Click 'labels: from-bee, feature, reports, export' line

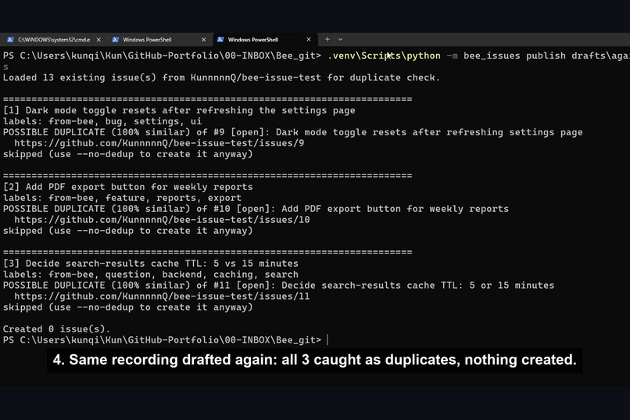122,198
